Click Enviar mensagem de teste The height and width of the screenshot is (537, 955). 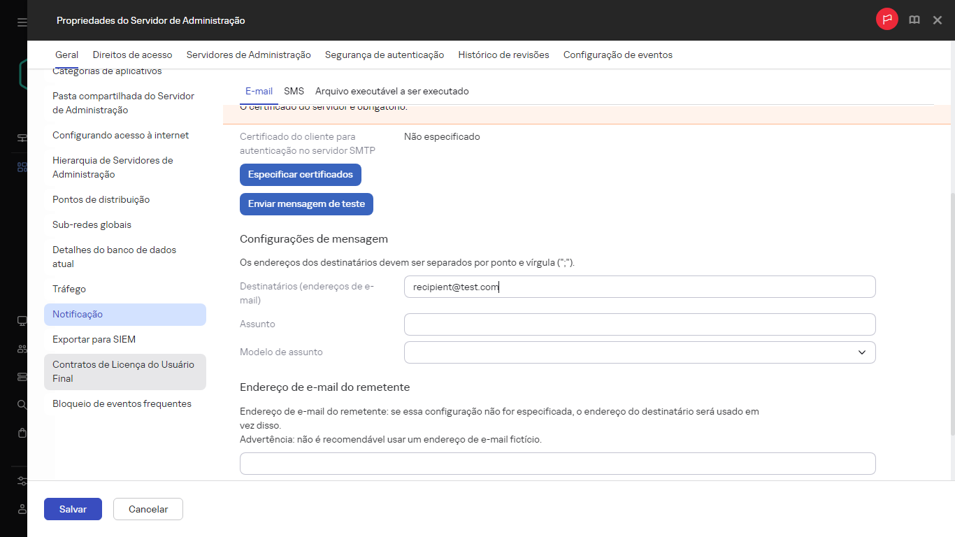[x=306, y=203]
